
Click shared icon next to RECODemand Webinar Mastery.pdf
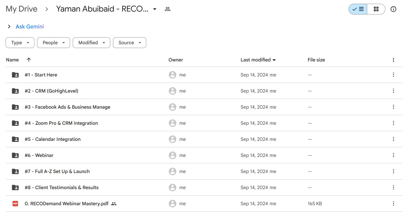click(x=114, y=204)
